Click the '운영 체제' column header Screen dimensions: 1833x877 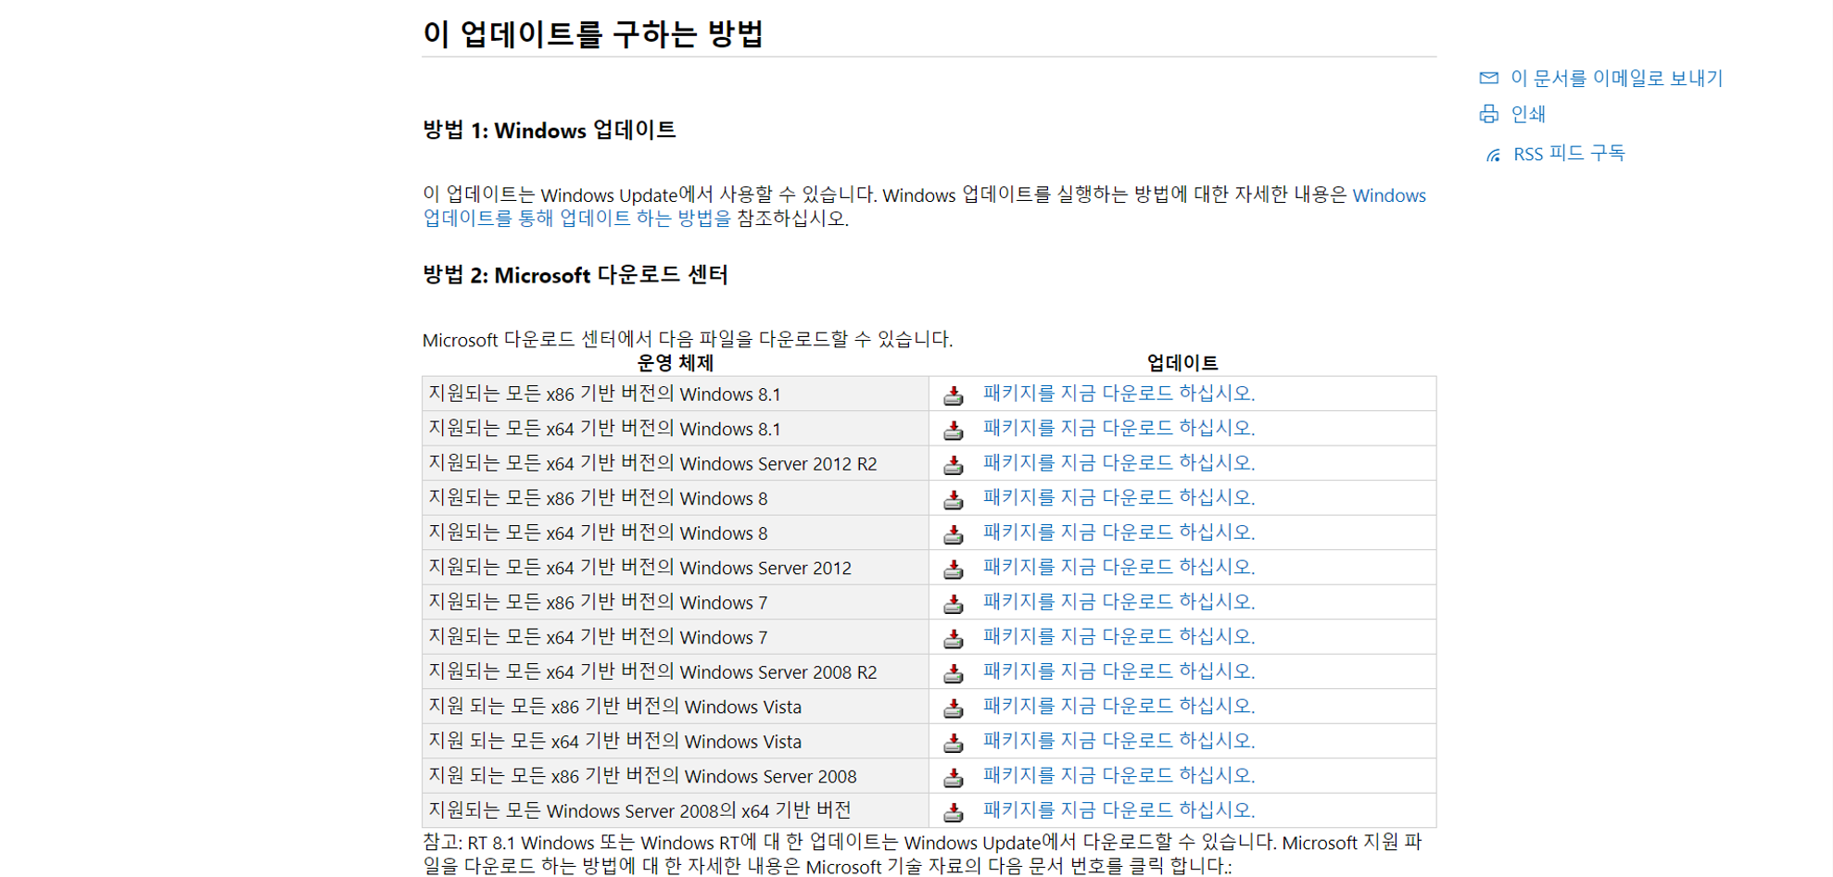676,363
